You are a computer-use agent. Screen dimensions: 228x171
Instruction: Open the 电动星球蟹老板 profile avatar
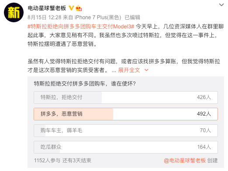tap(14, 13)
